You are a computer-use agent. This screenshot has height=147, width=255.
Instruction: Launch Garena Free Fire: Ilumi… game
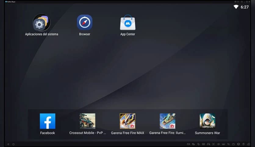pos(167,121)
